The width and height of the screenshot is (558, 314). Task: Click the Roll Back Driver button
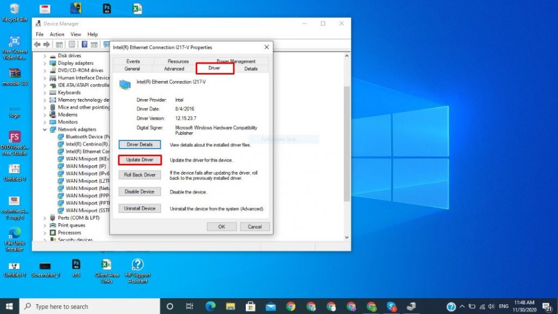coord(139,175)
